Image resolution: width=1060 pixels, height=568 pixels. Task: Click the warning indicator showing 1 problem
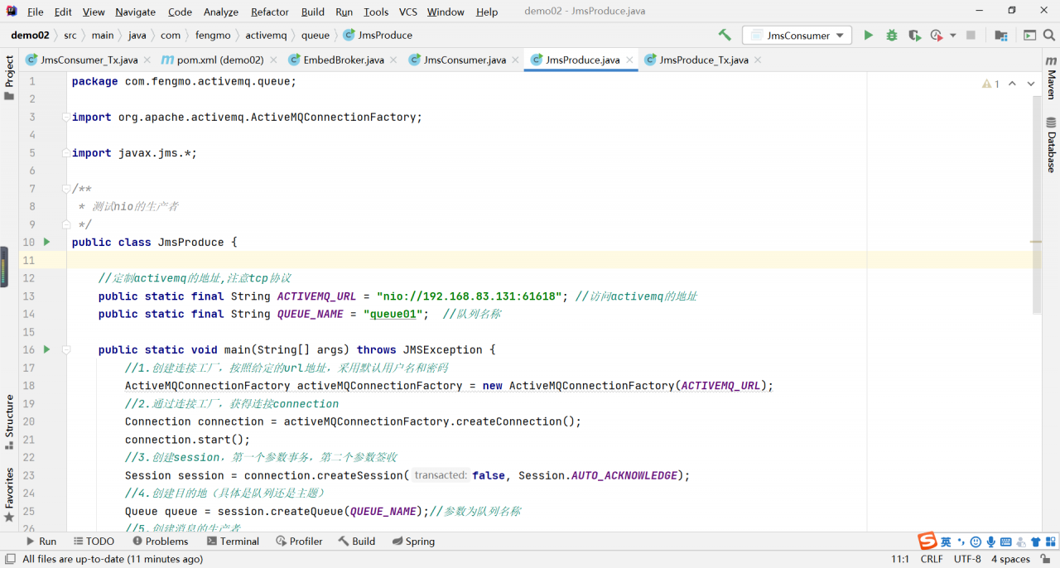click(990, 84)
